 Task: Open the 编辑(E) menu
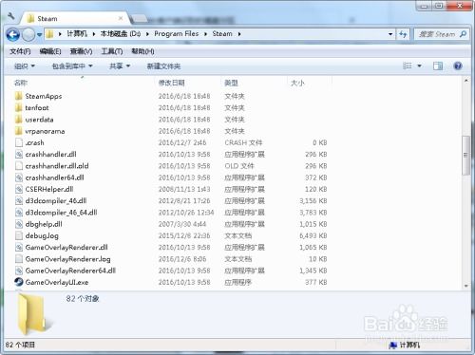[50, 51]
